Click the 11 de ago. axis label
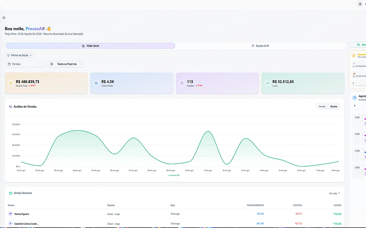This screenshot has width=366, height=228. pos(208,171)
